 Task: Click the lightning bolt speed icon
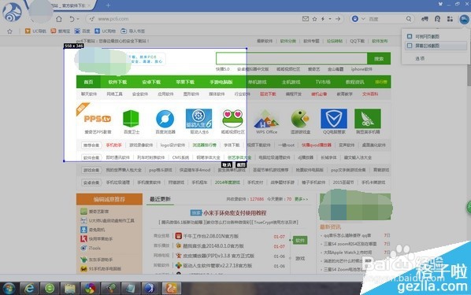click(323, 19)
